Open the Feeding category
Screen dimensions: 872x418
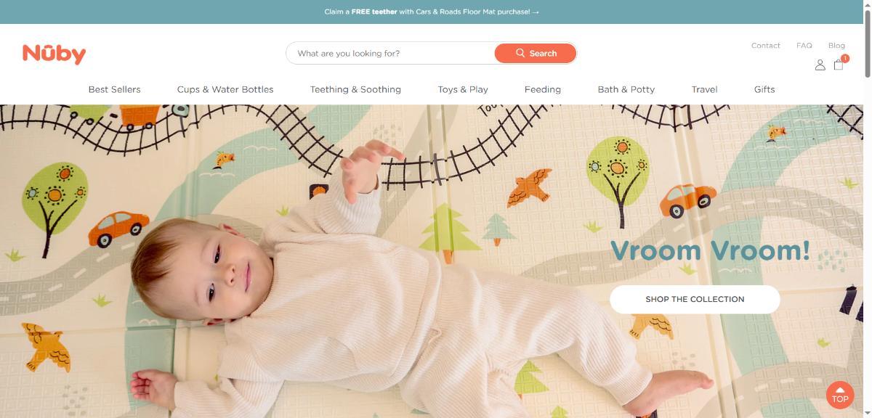(x=543, y=89)
